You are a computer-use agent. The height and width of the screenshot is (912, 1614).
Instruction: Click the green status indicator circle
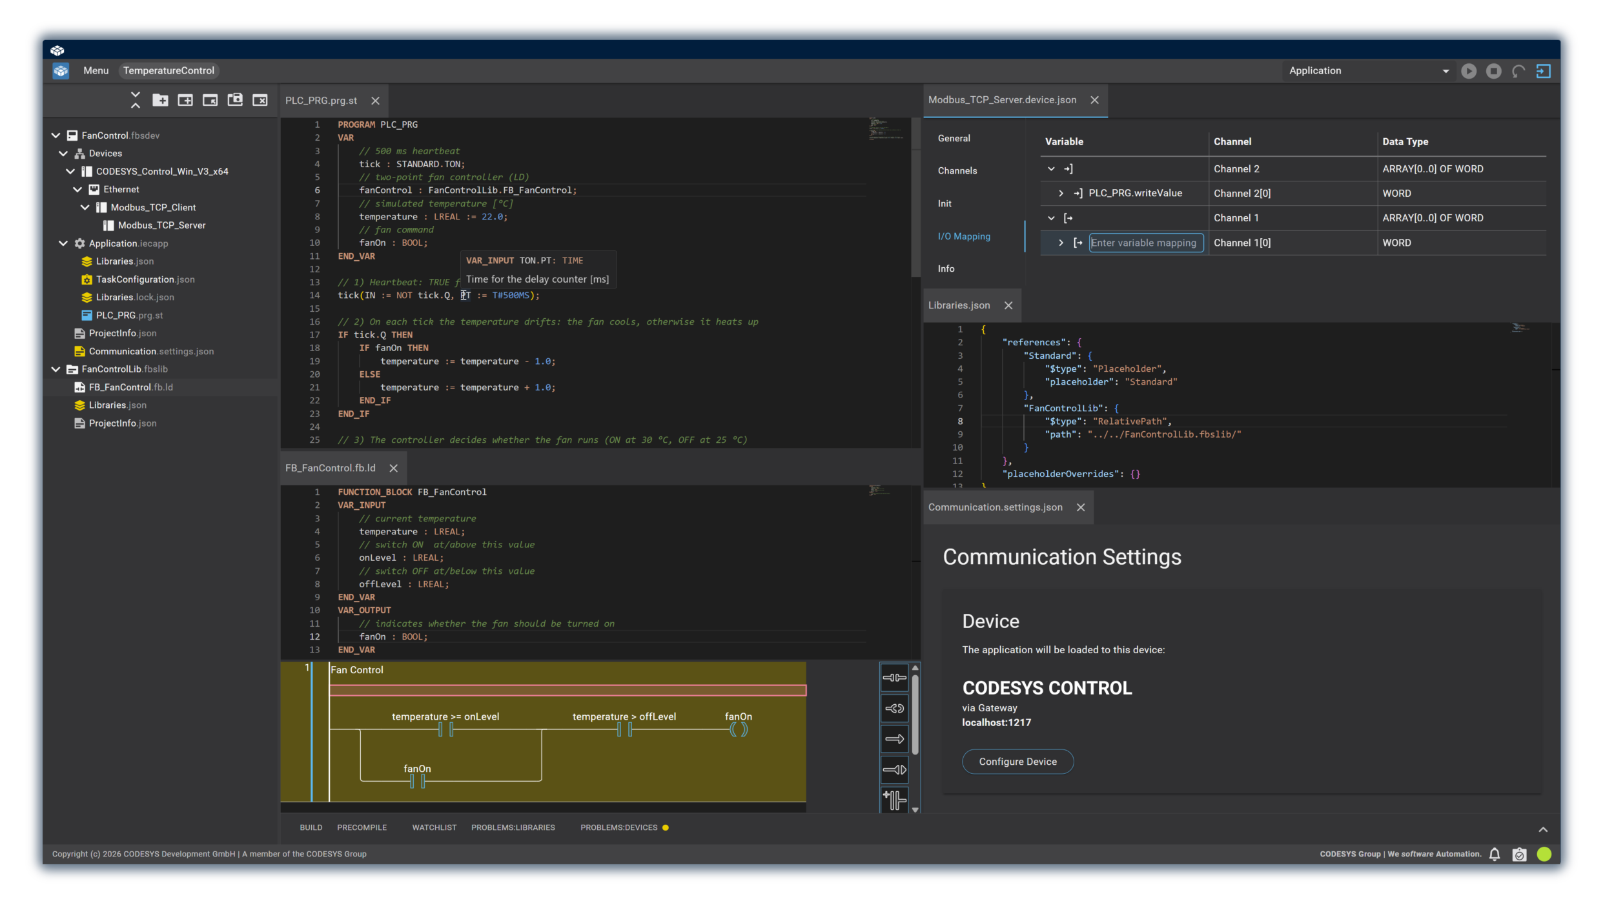click(1544, 855)
